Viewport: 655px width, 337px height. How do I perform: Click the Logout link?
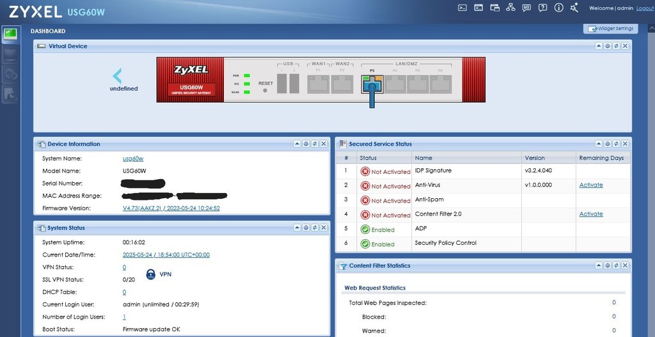[645, 8]
